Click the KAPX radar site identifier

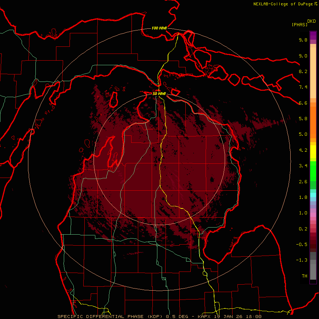point(205,317)
